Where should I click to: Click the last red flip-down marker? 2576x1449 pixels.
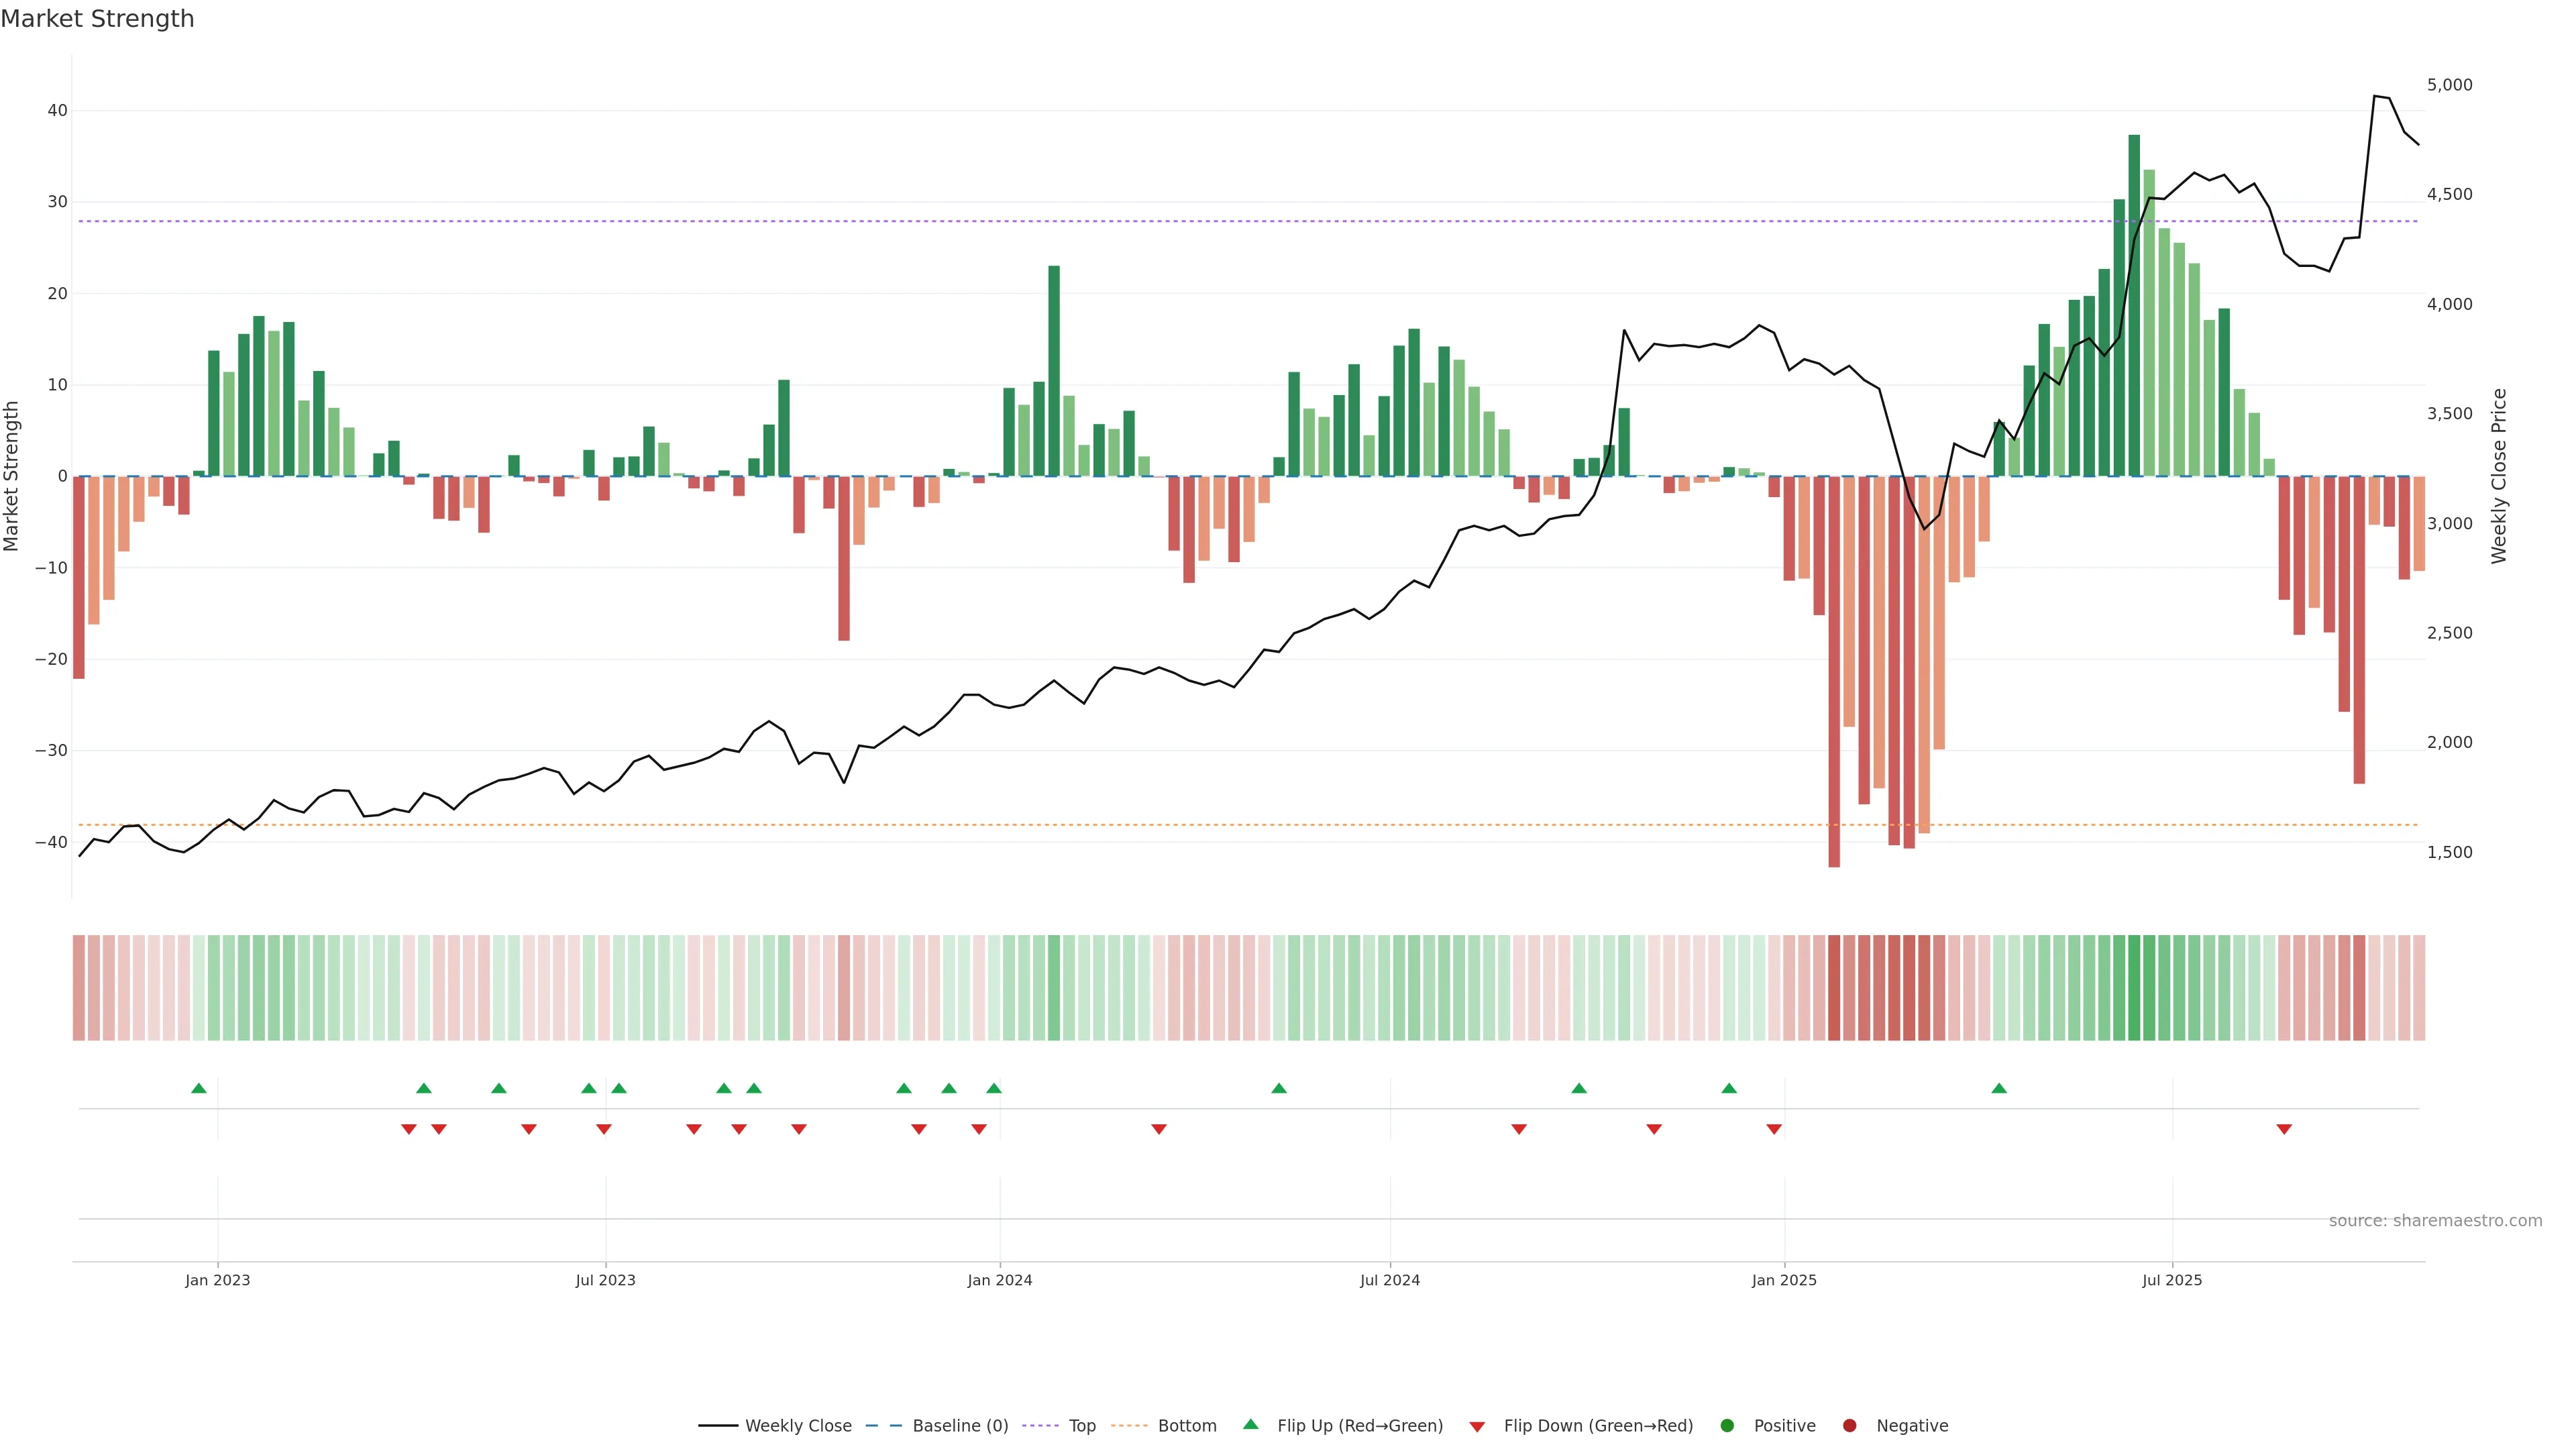2284,1129
